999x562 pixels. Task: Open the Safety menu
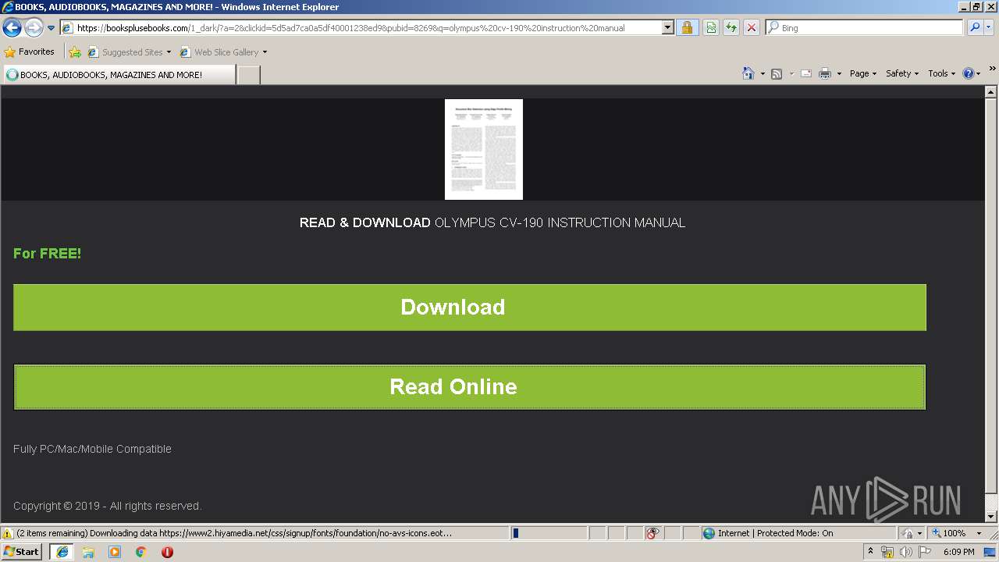click(902, 73)
